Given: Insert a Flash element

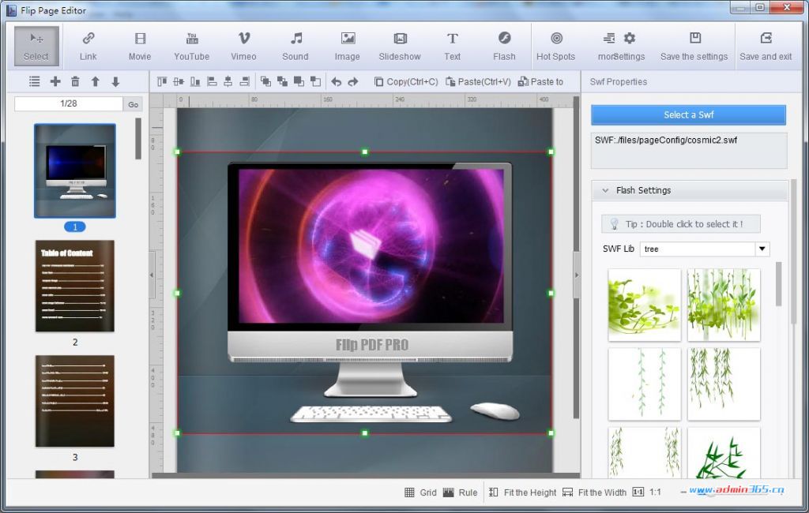Looking at the screenshot, I should click(x=504, y=46).
